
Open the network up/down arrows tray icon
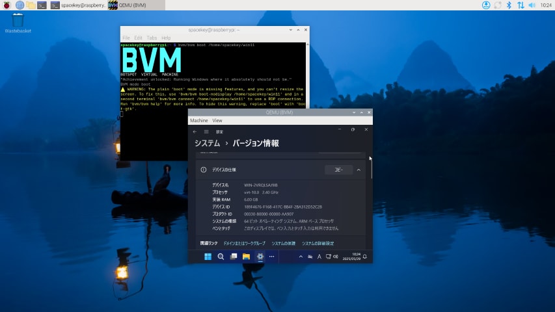click(x=521, y=5)
